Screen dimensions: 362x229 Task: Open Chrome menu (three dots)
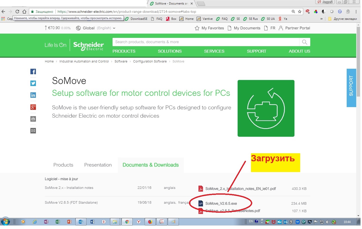pos(356,12)
